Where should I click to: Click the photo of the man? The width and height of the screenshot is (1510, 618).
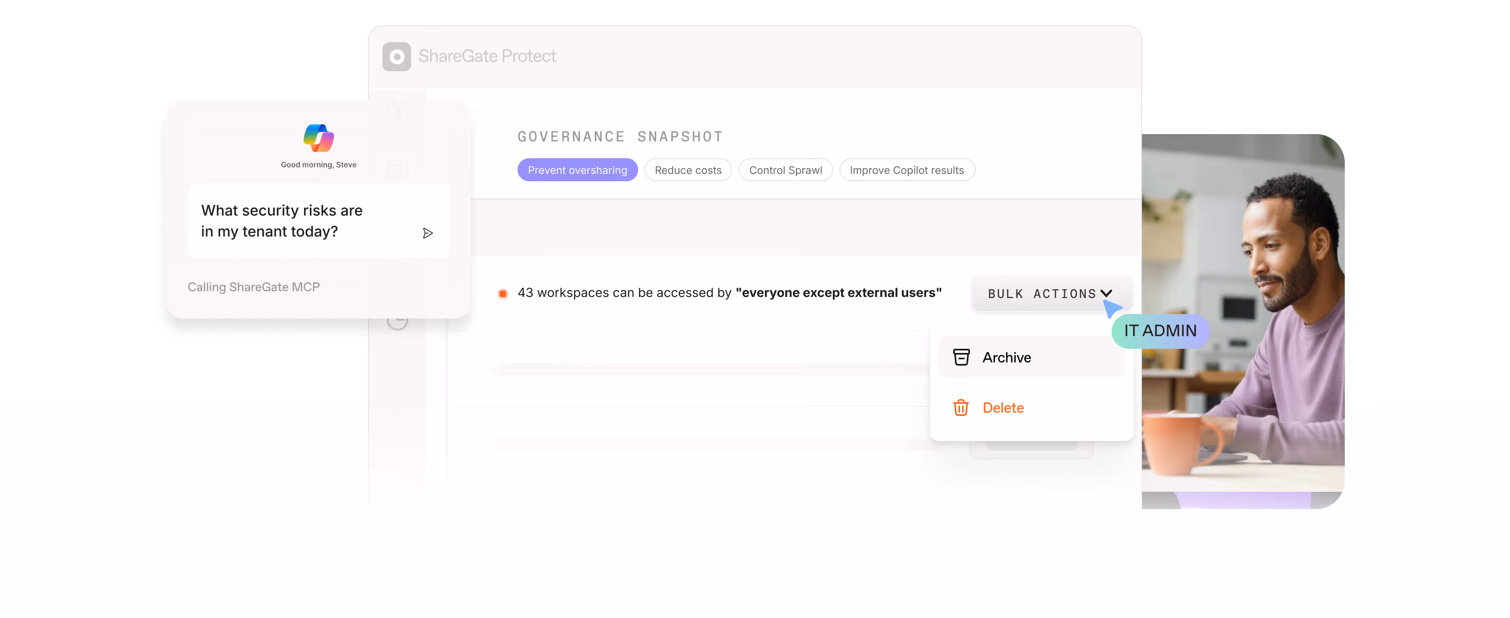(x=1243, y=321)
